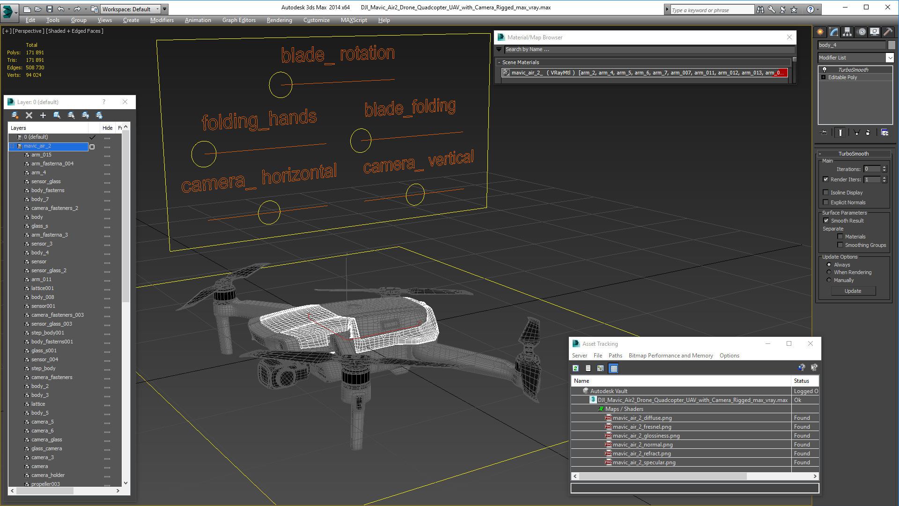Open the Create command panel tab

coord(820,32)
